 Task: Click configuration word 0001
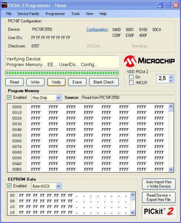click(130, 30)
